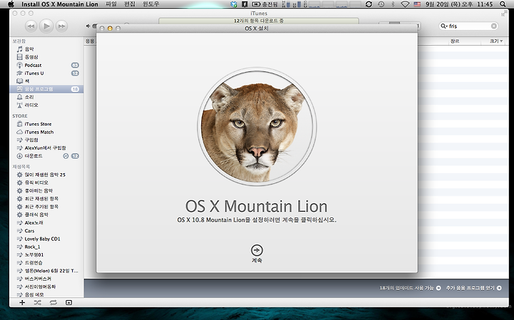Clear the iTunes search text
The width and height of the screenshot is (514, 320).
click(x=494, y=26)
